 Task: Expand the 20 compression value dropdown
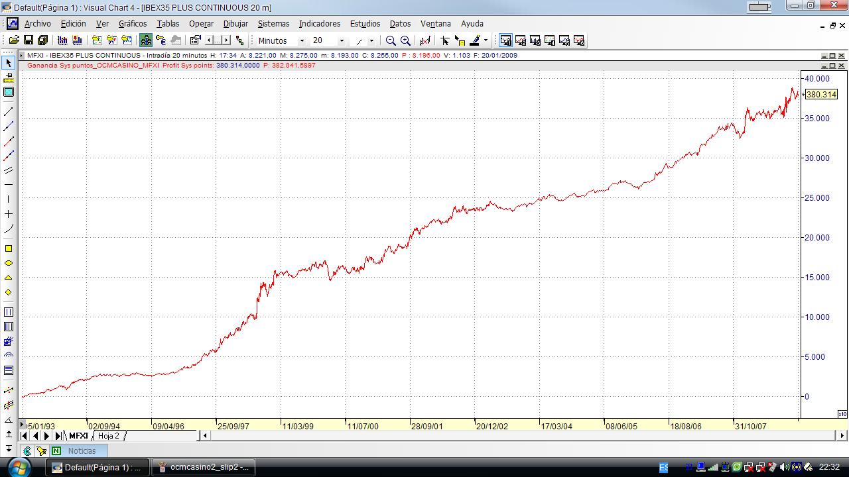click(x=342, y=41)
